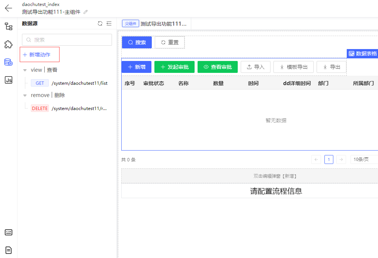This screenshot has height=258, width=378.
Task: Refresh the 数据源 panel
Action: (100, 23)
